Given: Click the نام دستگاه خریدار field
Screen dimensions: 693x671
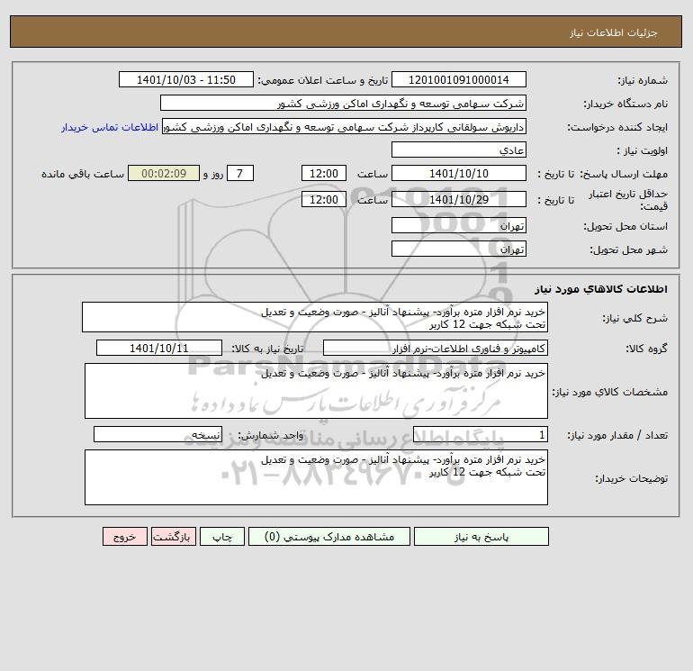Looking at the screenshot, I should click(343, 103).
